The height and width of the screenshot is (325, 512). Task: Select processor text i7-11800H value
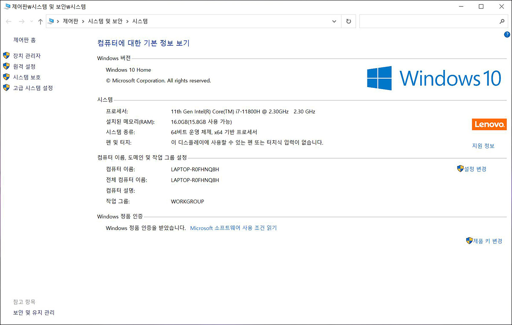pyautogui.click(x=243, y=112)
